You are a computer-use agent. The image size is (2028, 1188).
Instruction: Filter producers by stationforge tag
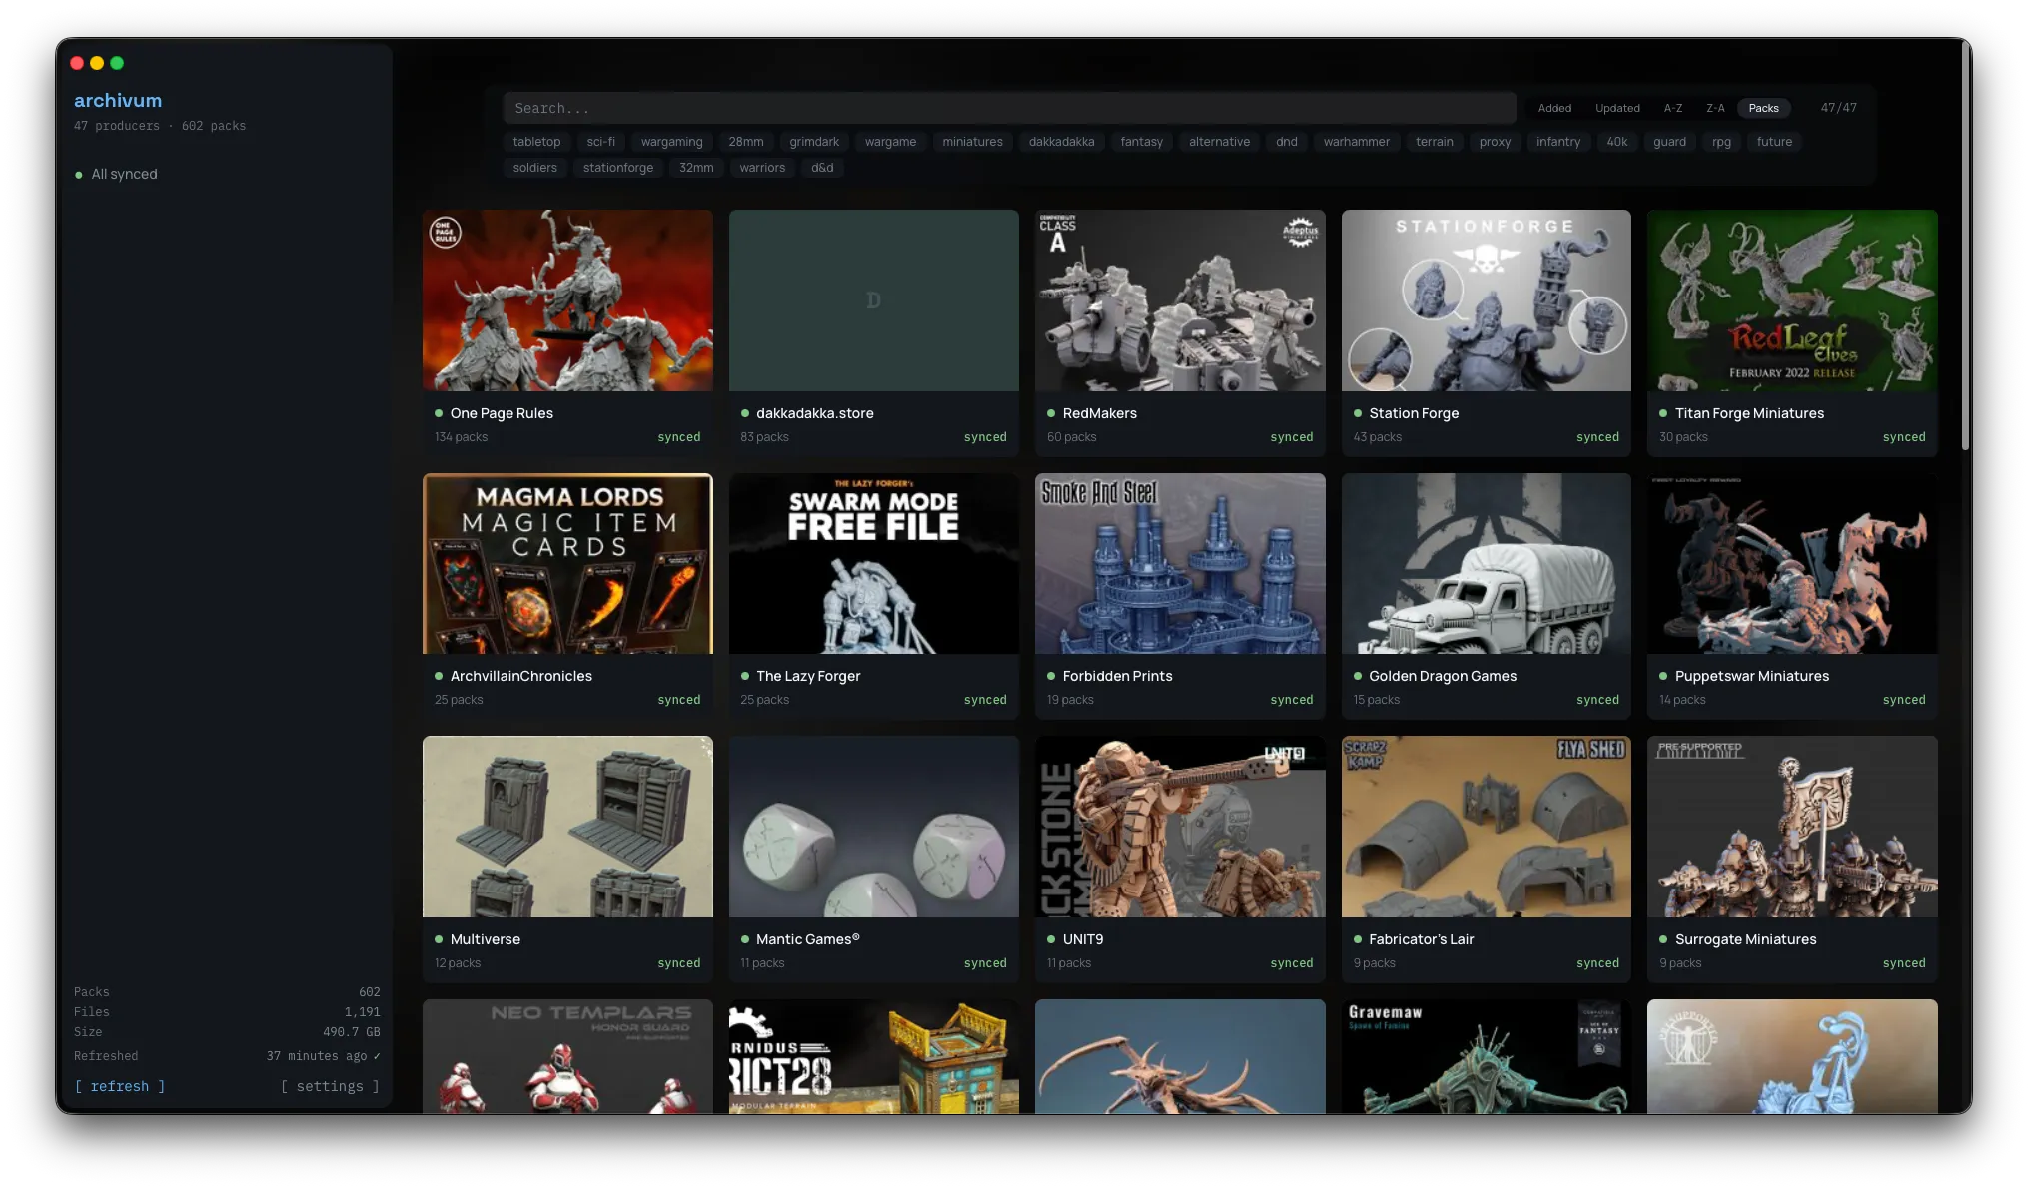[618, 168]
